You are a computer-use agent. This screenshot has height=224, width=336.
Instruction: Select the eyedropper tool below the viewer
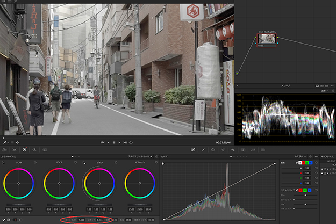pyautogui.click(x=4, y=142)
